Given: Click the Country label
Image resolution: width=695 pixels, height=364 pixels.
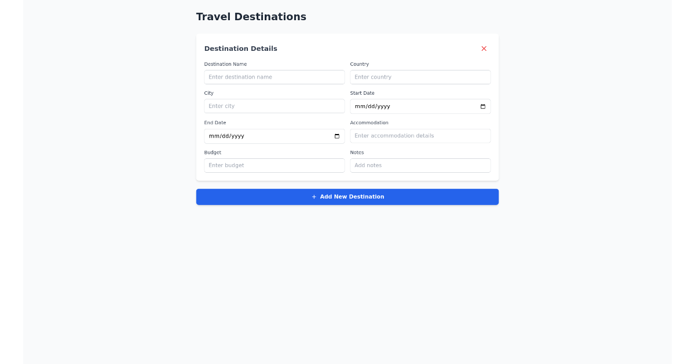Looking at the screenshot, I should click(x=359, y=64).
